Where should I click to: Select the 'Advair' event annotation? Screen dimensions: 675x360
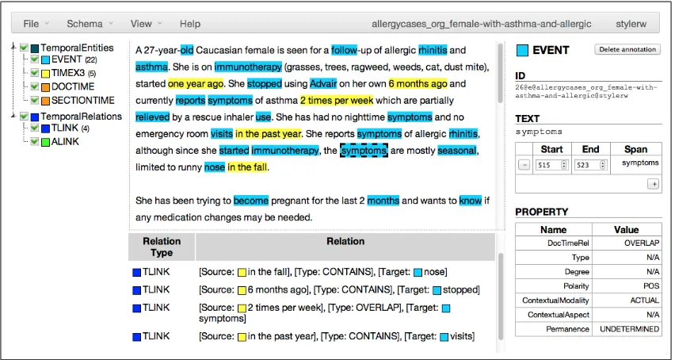coord(323,83)
